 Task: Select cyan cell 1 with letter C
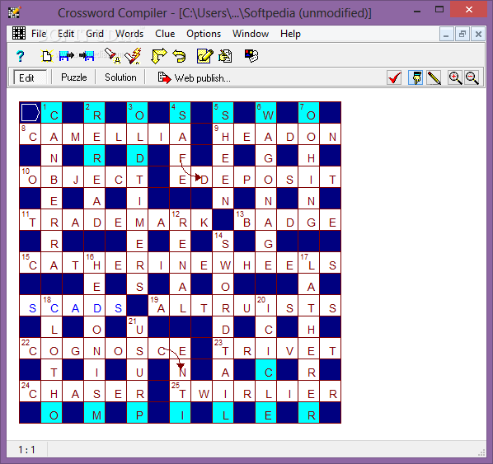click(52, 113)
